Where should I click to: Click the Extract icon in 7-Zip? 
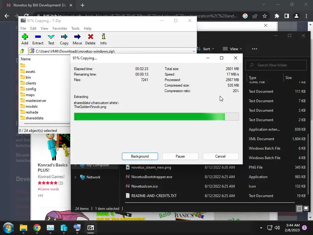coord(38,39)
